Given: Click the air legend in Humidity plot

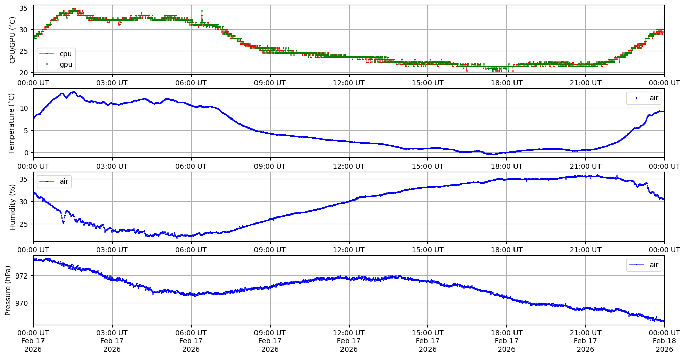Looking at the screenshot, I should (54, 181).
